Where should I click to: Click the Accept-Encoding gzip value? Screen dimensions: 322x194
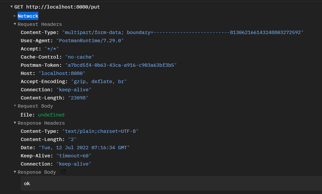[x=99, y=81]
